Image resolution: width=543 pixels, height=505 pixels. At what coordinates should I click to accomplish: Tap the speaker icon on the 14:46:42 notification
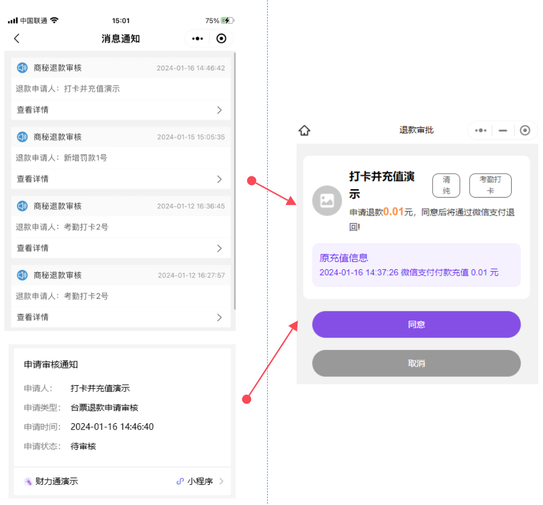click(22, 68)
